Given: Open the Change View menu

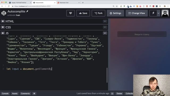Looking at the screenshot, I should point(137,13).
